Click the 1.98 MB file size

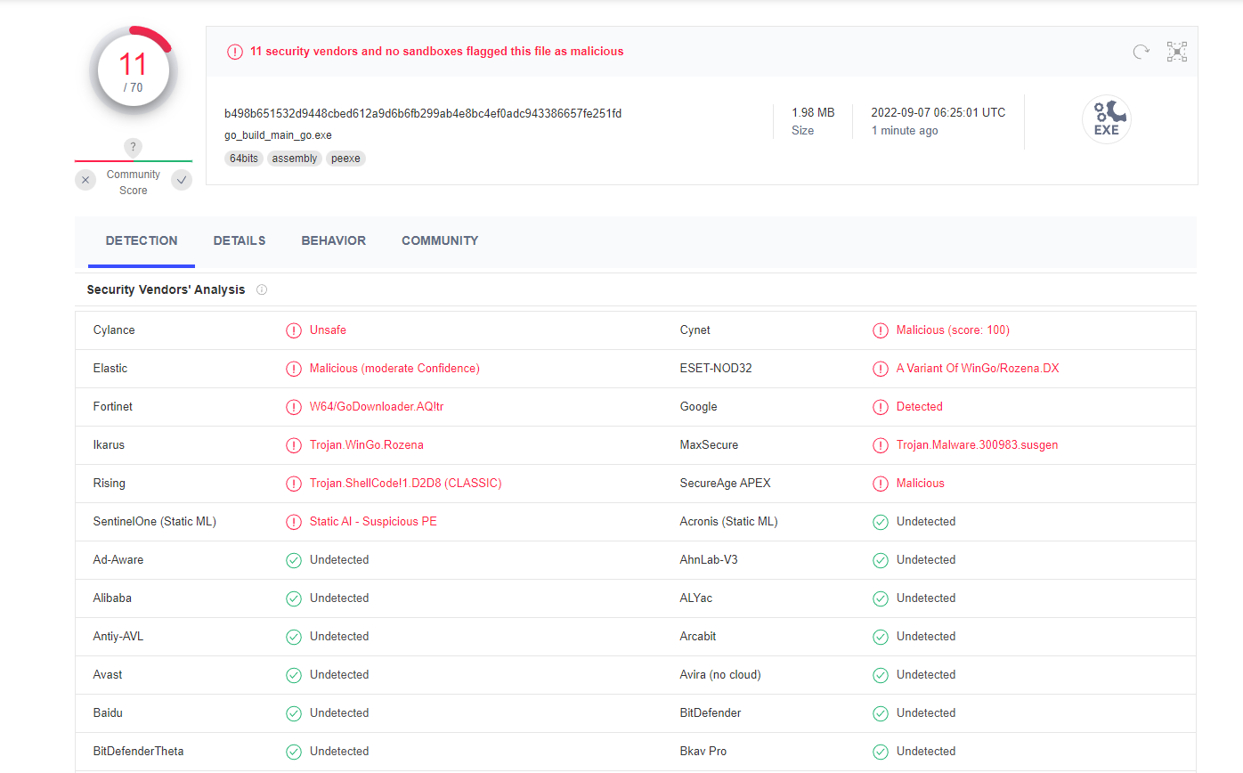(813, 113)
